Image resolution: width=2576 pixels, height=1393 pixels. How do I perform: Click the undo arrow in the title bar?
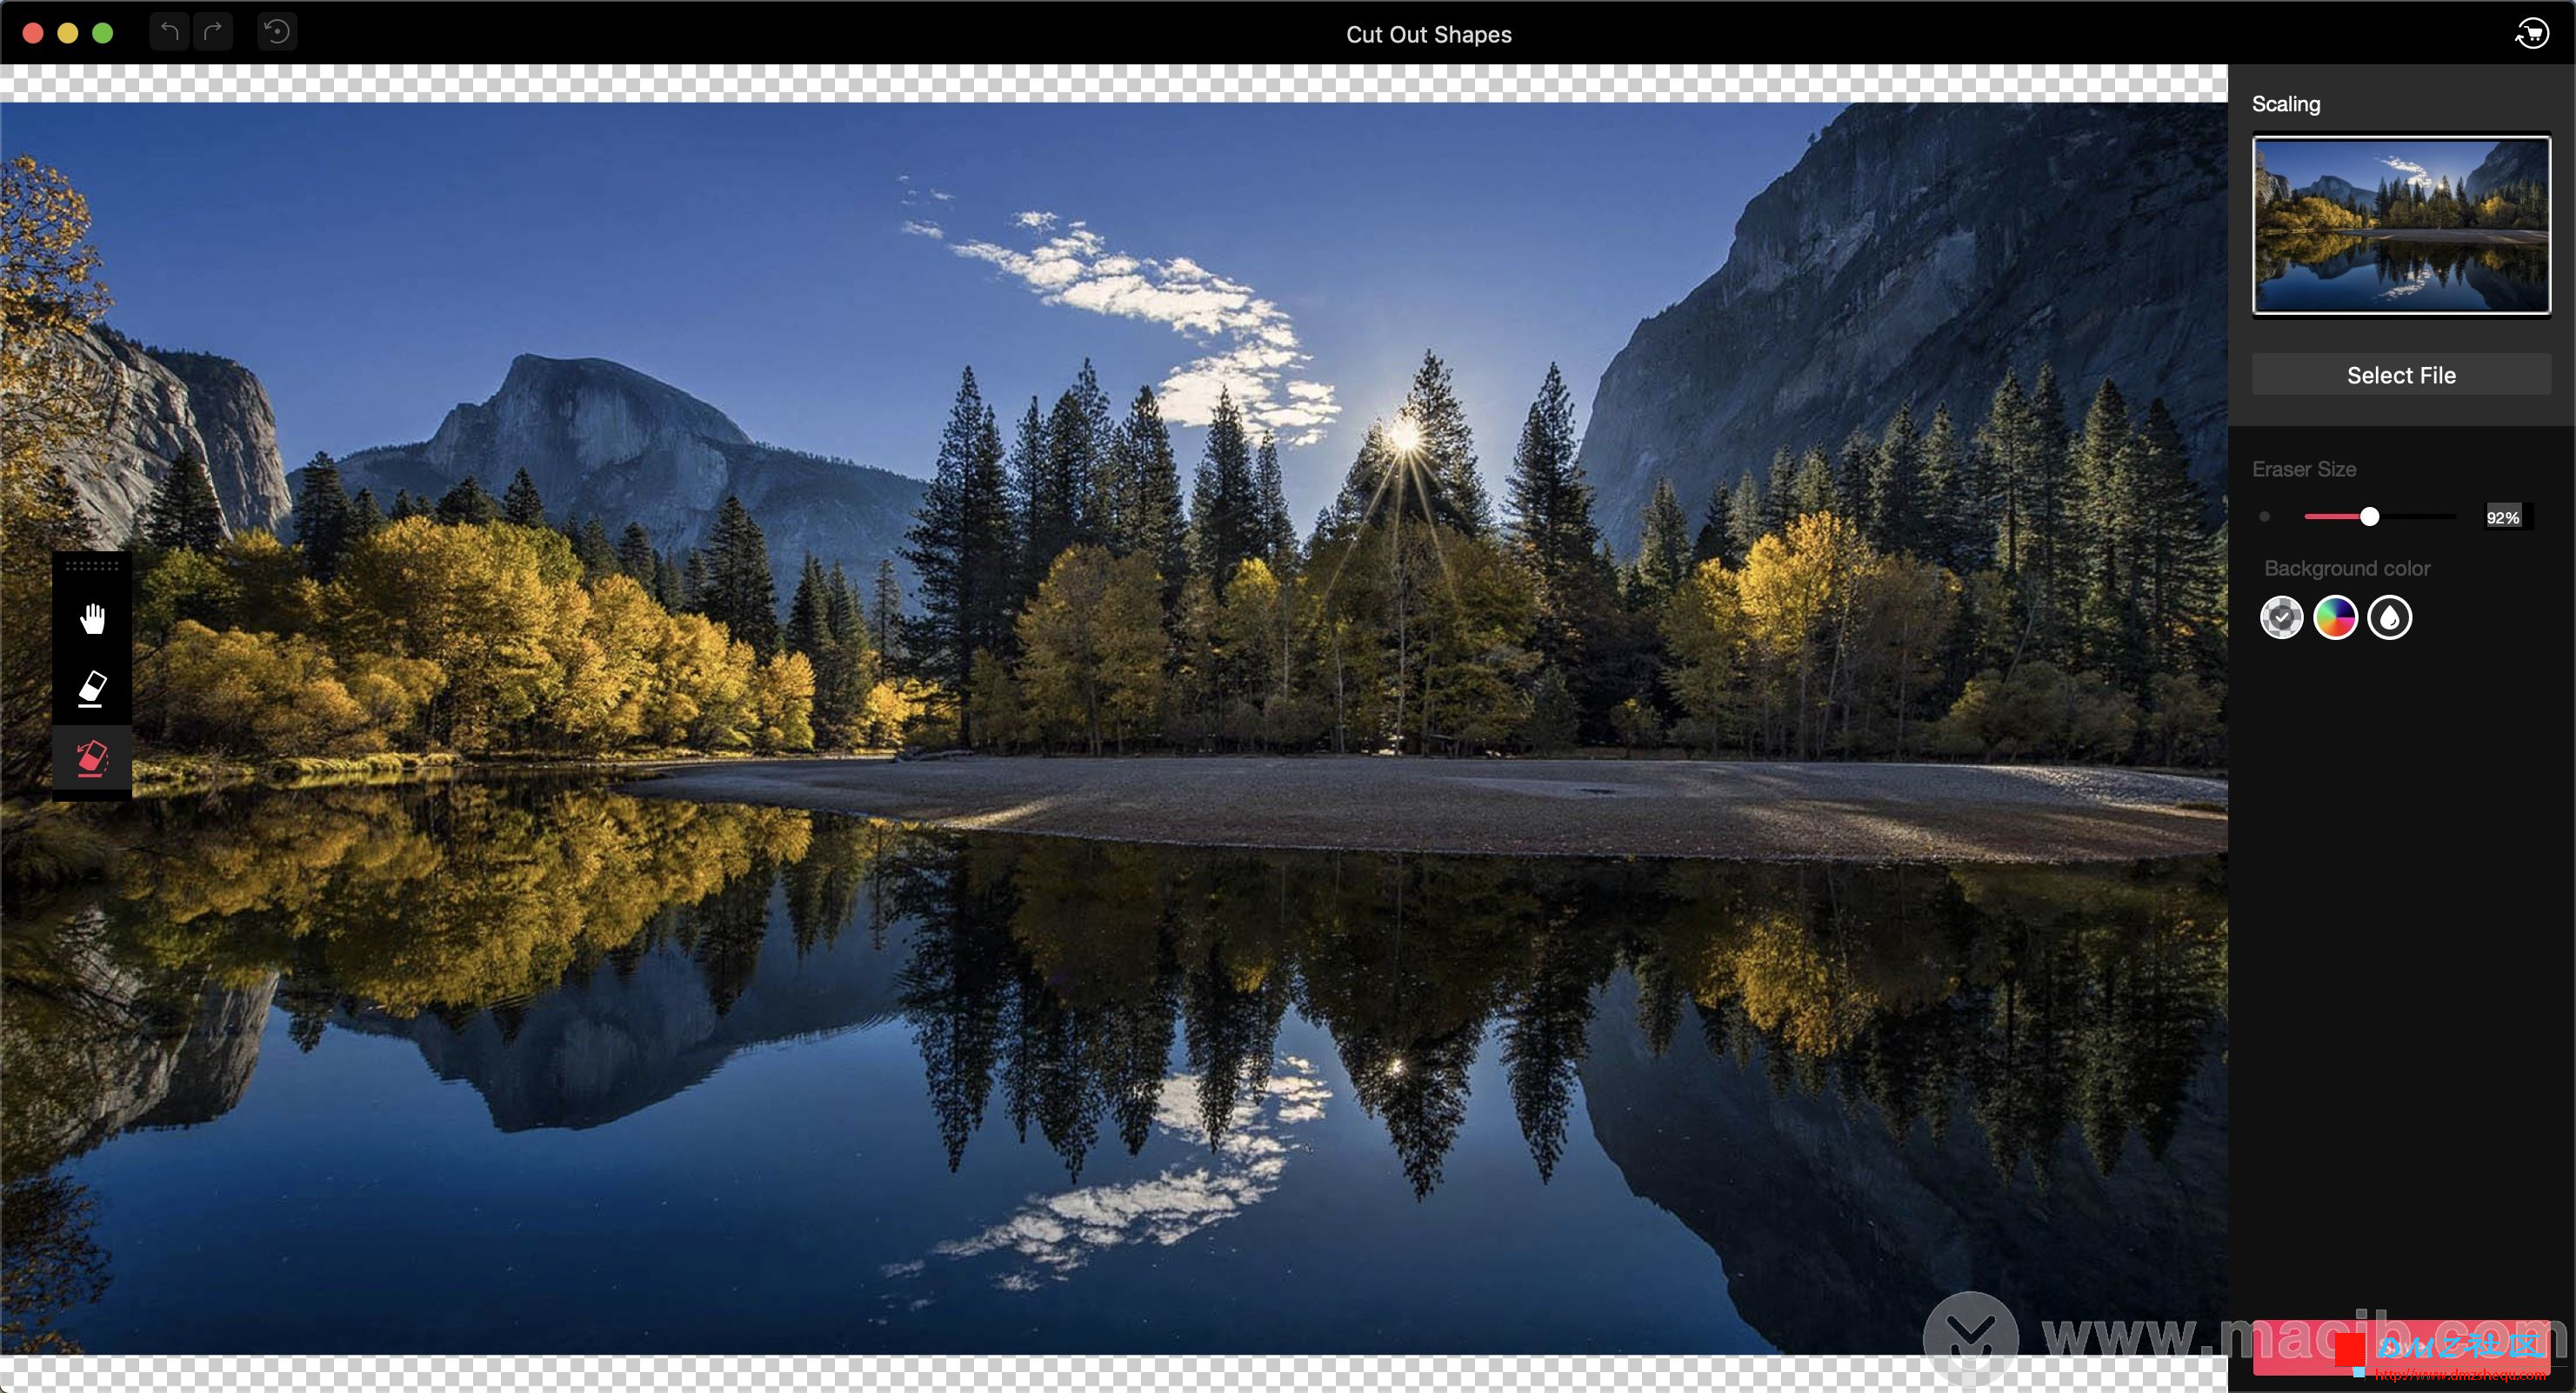(x=170, y=32)
